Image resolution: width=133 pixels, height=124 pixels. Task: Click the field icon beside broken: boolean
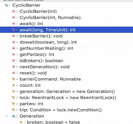tap(21, 122)
